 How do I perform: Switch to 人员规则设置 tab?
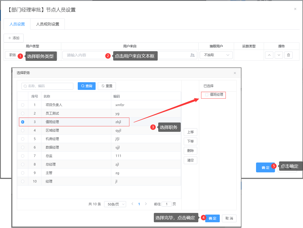tap(48, 24)
